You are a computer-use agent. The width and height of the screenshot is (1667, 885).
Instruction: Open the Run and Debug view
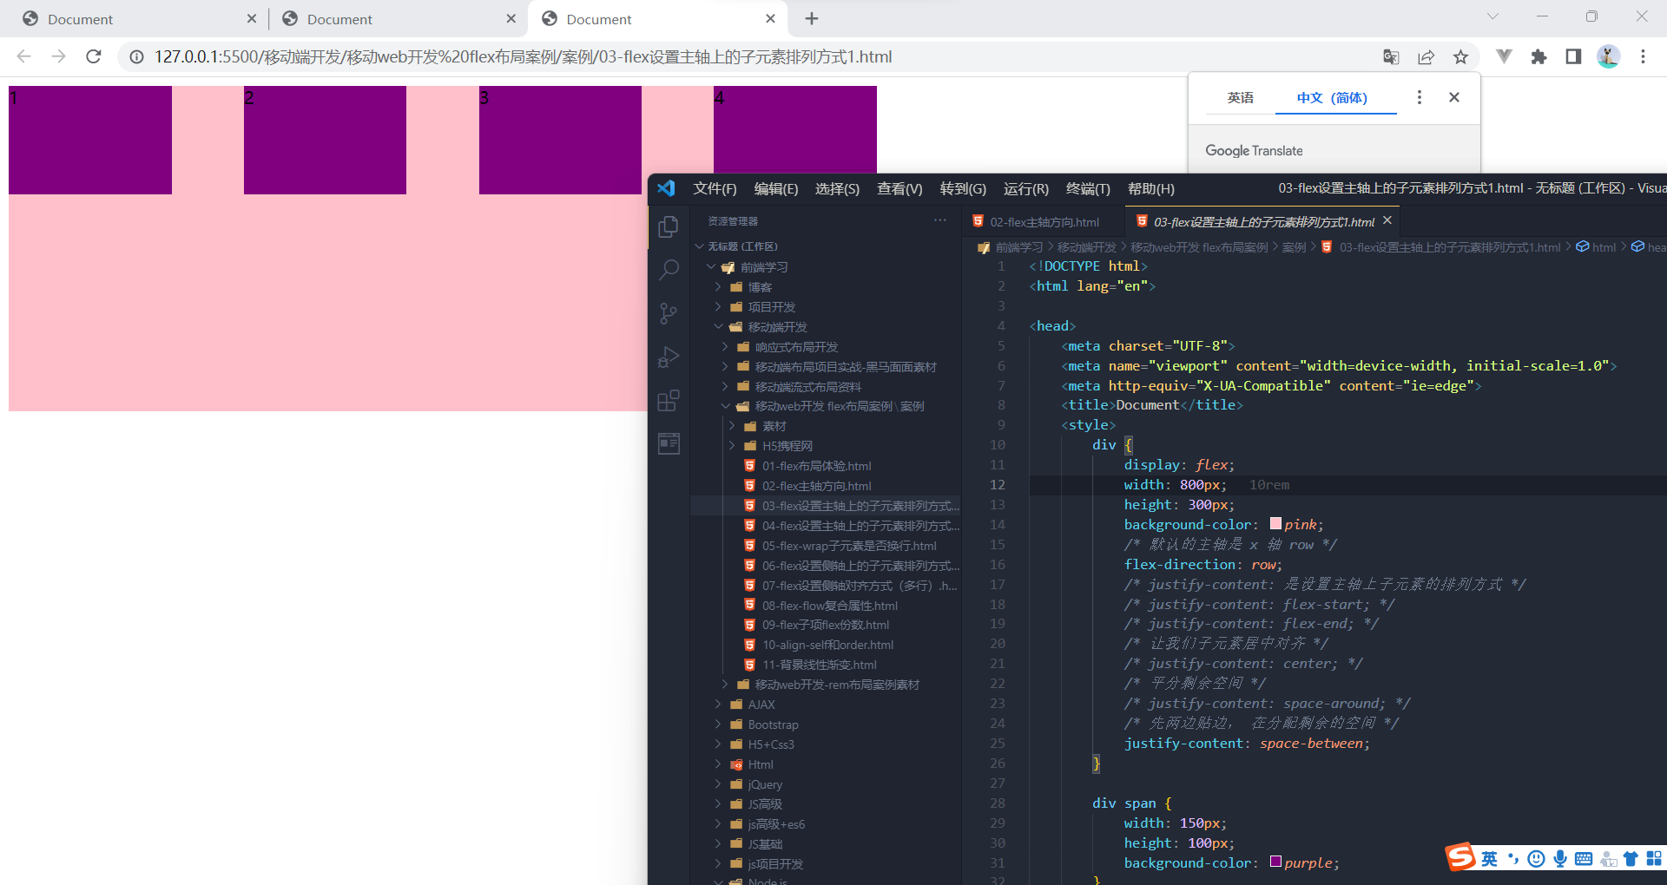point(668,357)
